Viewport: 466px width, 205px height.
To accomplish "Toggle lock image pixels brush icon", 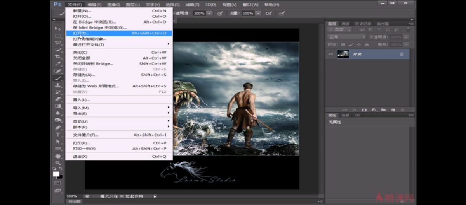I will pos(351,44).
